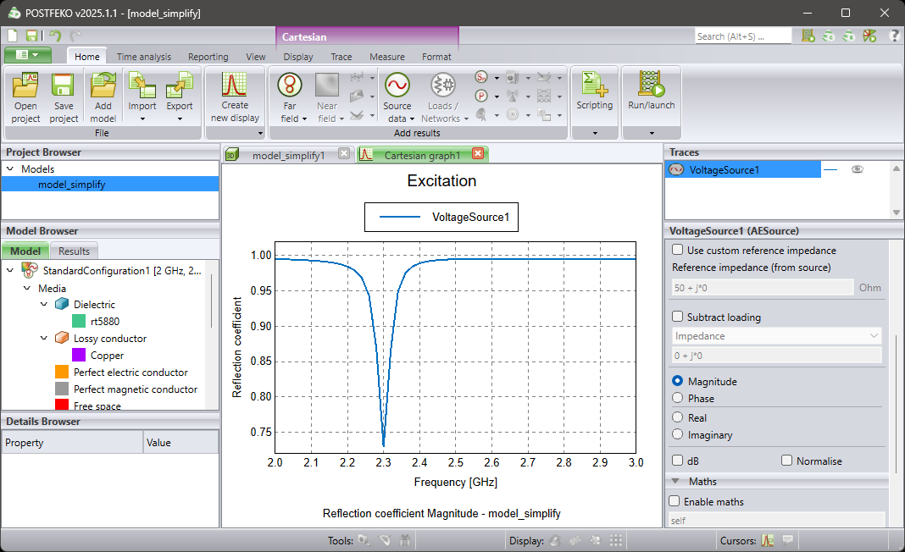Collapse the Maths section
This screenshot has width=905, height=552.
pos(676,481)
